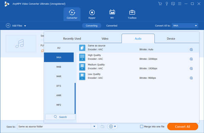The height and width of the screenshot is (133, 204).
Task: Open settings gear for Low Quality preset
Action: click(191, 78)
